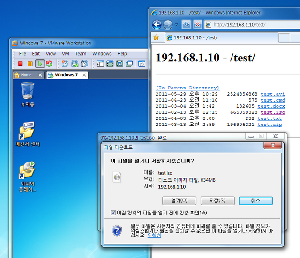The image size is (300, 258).
Task: Minimize the test.iso download progress window
Action: (251, 136)
